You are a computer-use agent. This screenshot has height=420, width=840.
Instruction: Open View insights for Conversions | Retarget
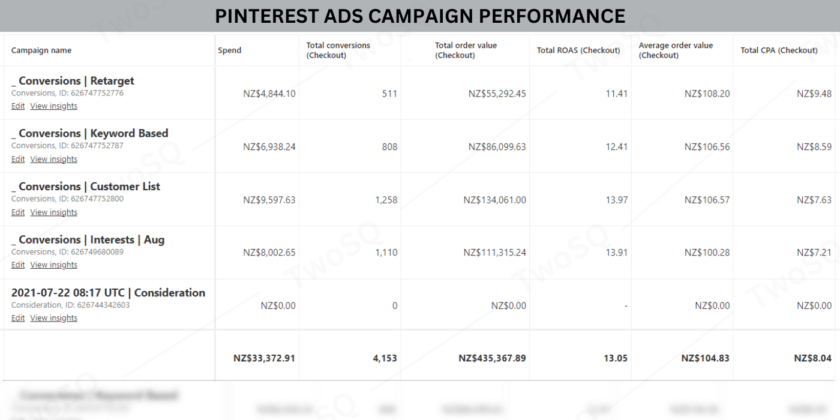pyautogui.click(x=53, y=106)
